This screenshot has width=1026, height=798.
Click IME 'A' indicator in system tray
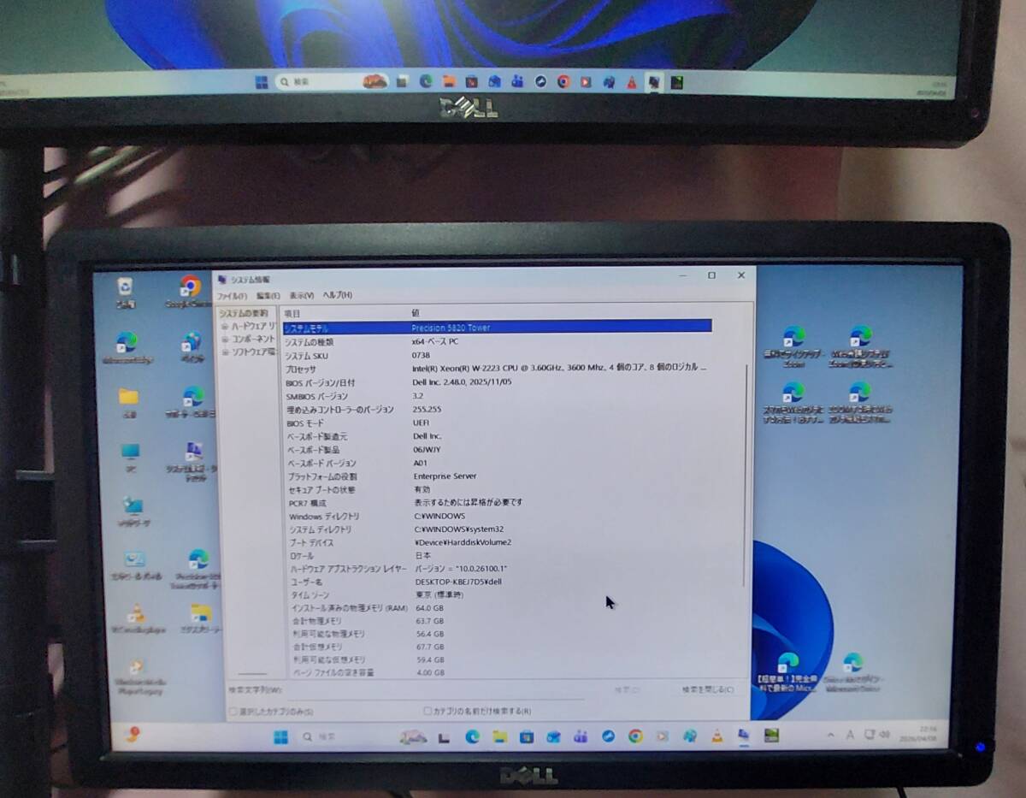coord(850,735)
